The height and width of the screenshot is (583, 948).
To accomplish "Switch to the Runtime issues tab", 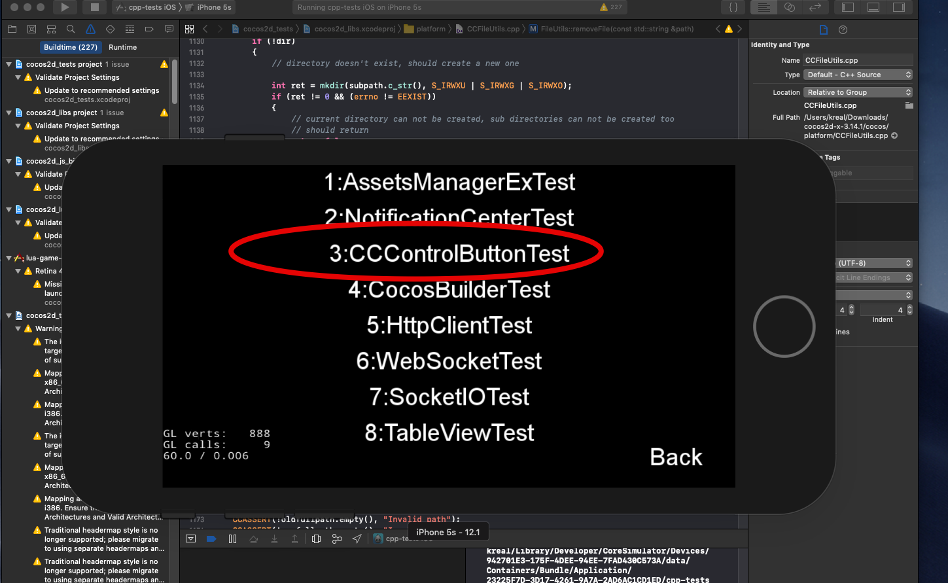I will click(x=122, y=47).
